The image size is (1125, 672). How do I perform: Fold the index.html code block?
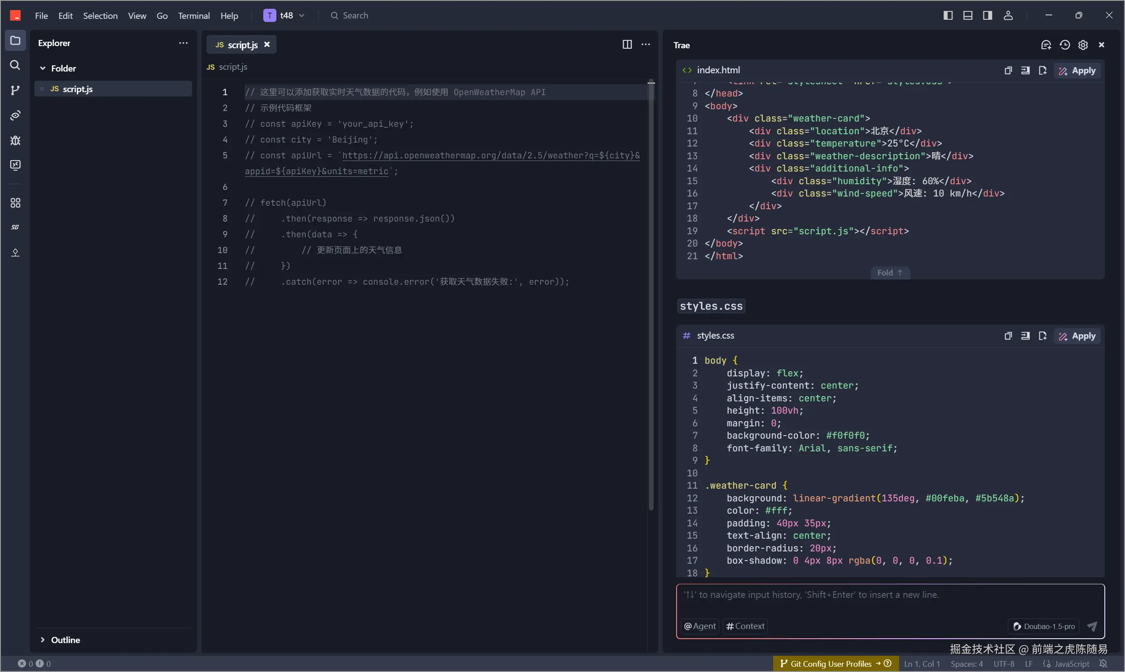point(889,272)
